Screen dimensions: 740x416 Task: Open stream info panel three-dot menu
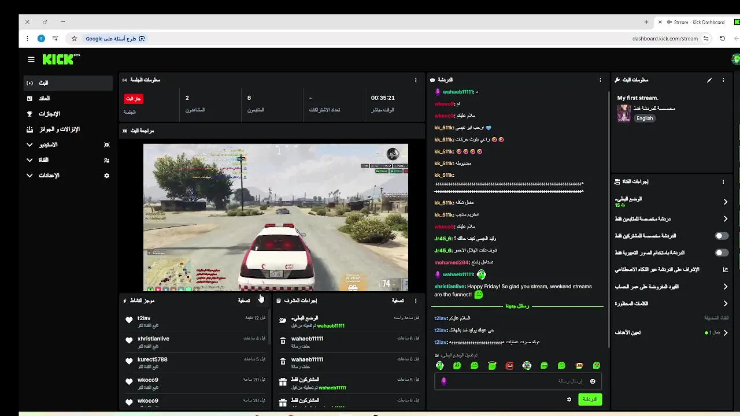pos(723,80)
